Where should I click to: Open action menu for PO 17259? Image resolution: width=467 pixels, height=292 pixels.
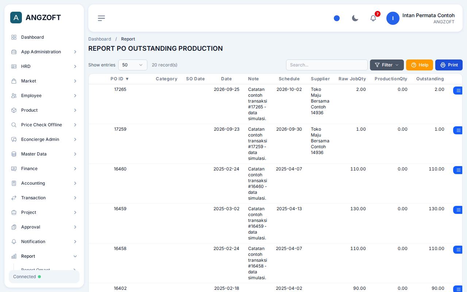458,130
